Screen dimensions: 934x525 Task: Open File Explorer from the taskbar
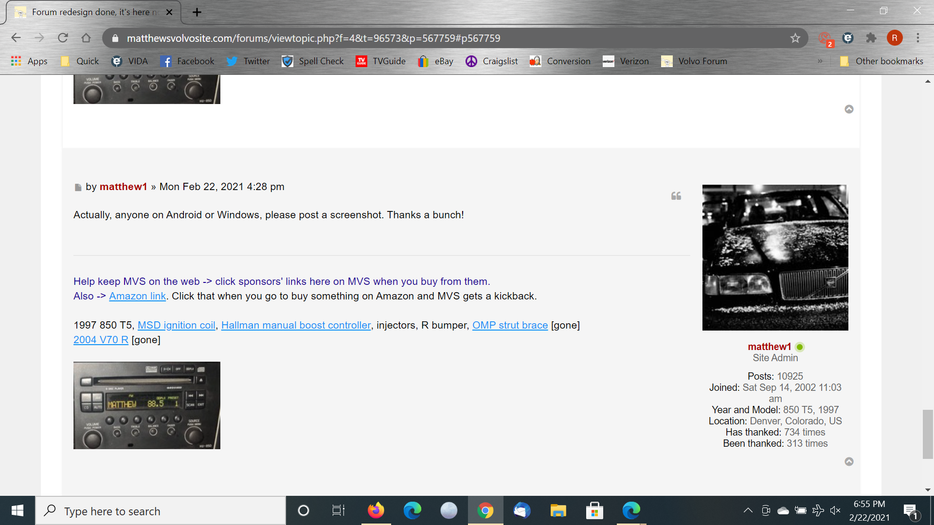tap(558, 510)
